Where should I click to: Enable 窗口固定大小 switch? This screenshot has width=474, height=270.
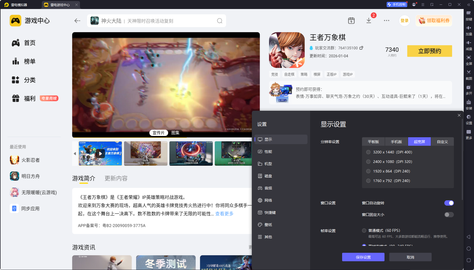(449, 215)
